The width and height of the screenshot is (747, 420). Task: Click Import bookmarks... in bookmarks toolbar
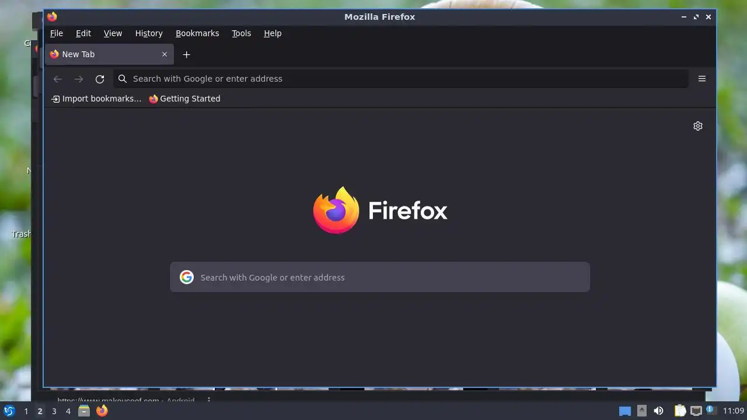(x=96, y=99)
